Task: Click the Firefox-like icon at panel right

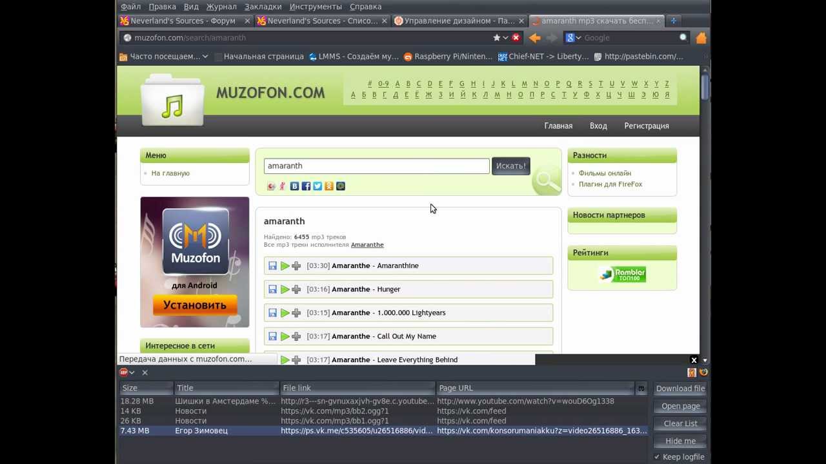Action: 703,372
